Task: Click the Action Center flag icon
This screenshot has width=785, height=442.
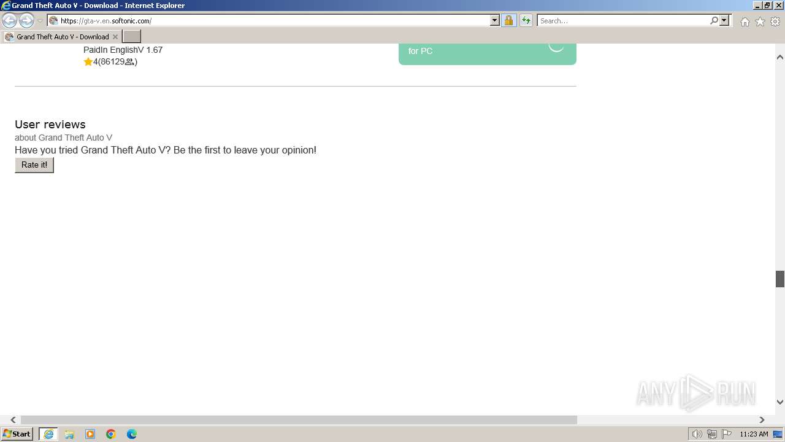Action: [x=727, y=434]
